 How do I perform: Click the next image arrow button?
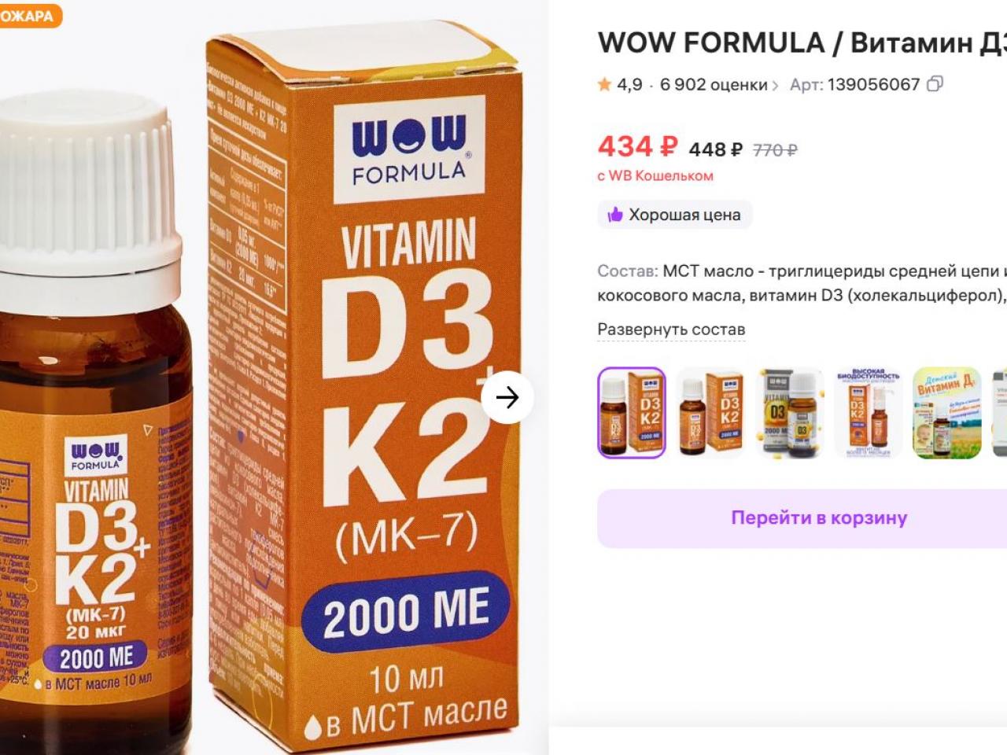click(507, 397)
